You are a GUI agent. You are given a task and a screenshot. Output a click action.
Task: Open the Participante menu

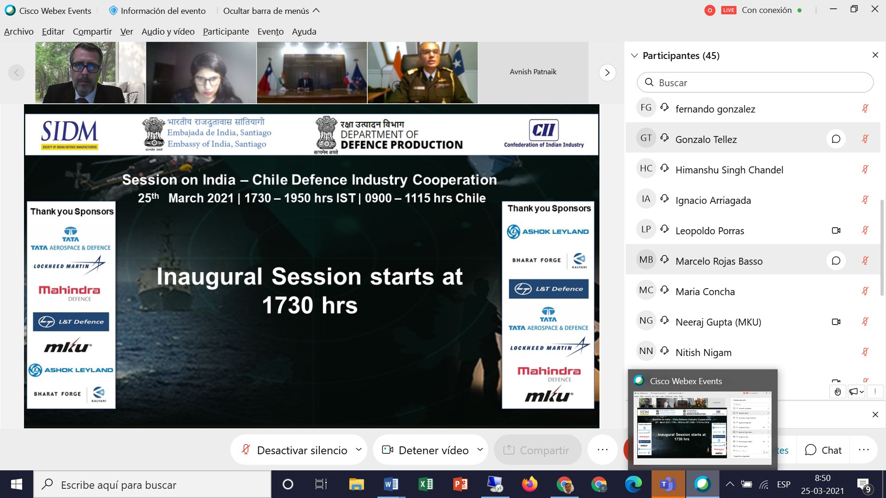[x=226, y=31]
